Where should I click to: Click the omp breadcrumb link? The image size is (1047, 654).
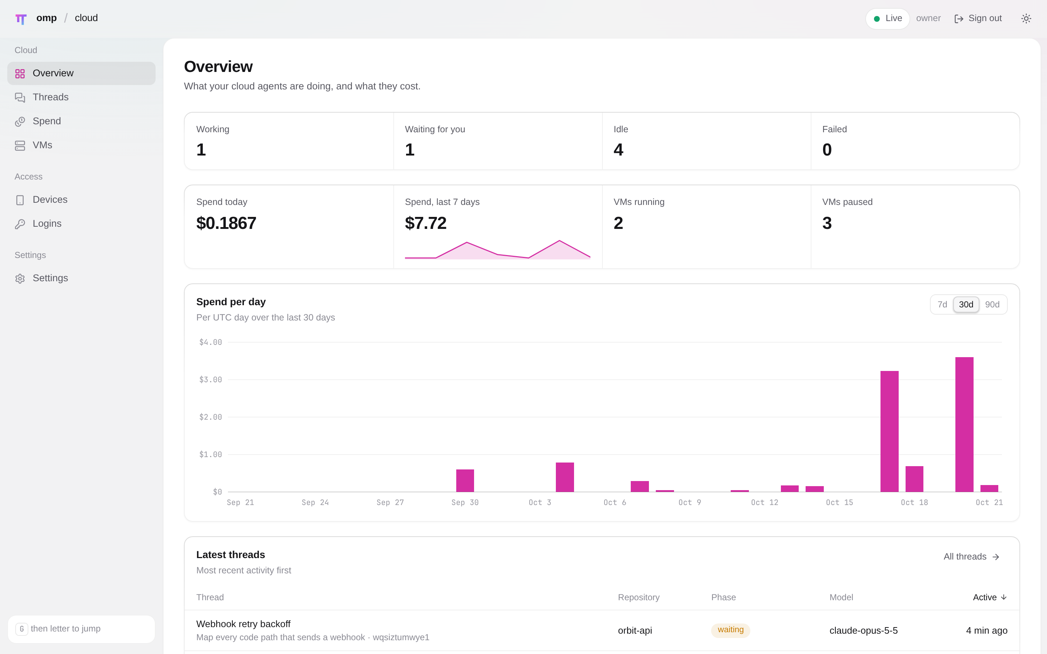[47, 18]
